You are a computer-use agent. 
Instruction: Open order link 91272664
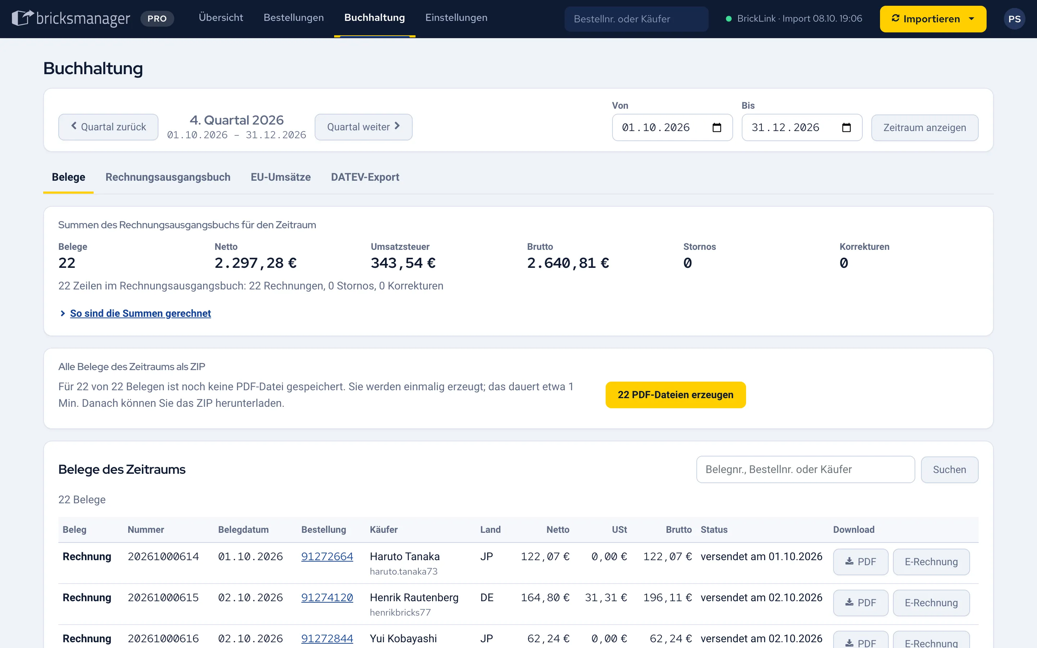327,556
